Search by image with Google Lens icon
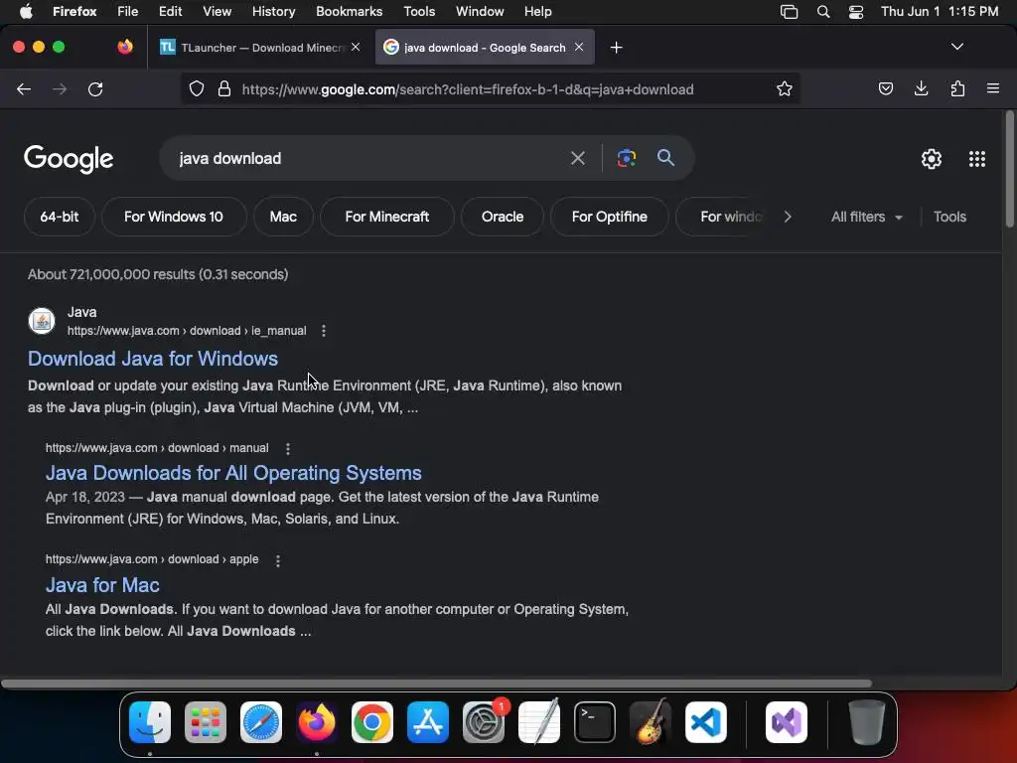Screen dimensions: 1017x763 coord(626,158)
